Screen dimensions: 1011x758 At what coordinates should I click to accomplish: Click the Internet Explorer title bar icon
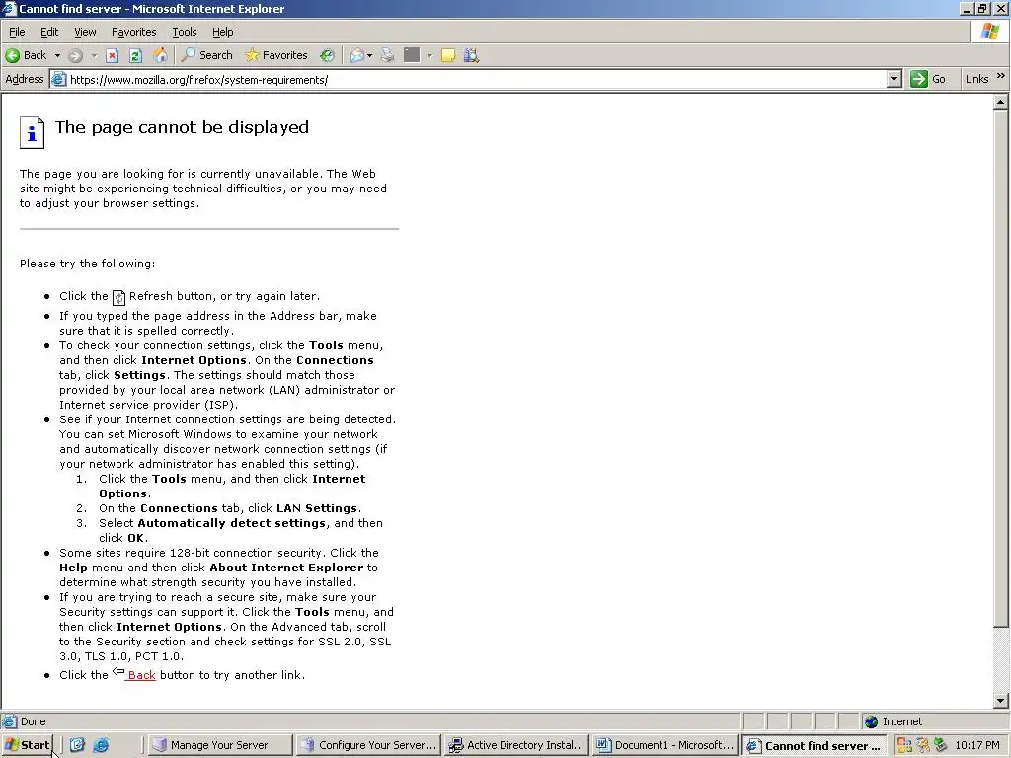pyautogui.click(x=9, y=8)
